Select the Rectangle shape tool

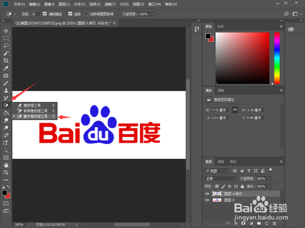pyautogui.click(x=6, y=158)
